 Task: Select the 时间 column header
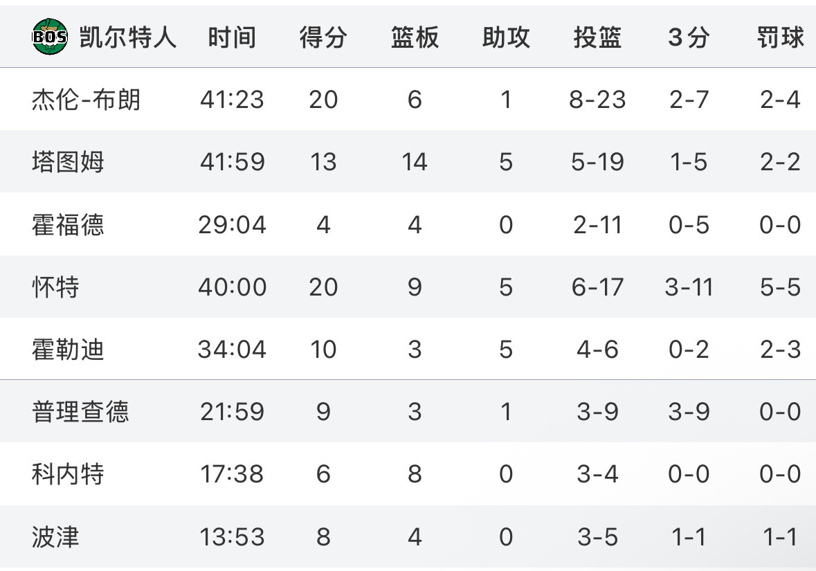tap(232, 37)
